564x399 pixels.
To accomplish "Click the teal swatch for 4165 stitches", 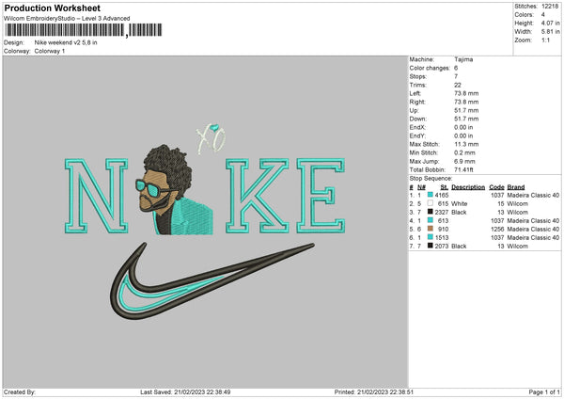I will pos(431,195).
